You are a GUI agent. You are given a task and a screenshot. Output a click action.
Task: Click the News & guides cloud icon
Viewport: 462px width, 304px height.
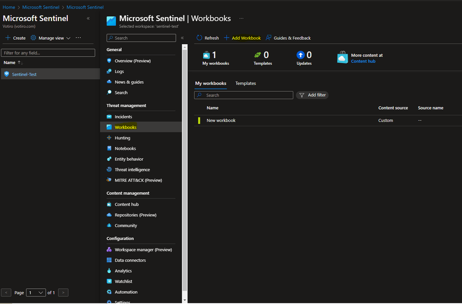tap(109, 82)
